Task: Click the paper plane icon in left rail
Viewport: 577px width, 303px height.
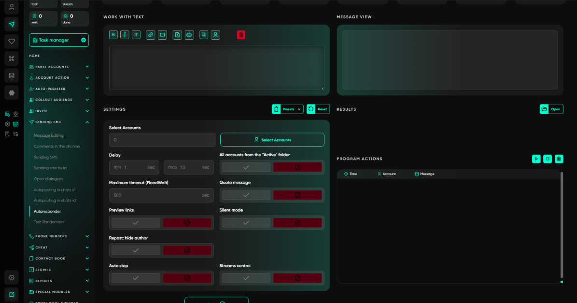Action: tap(12, 24)
